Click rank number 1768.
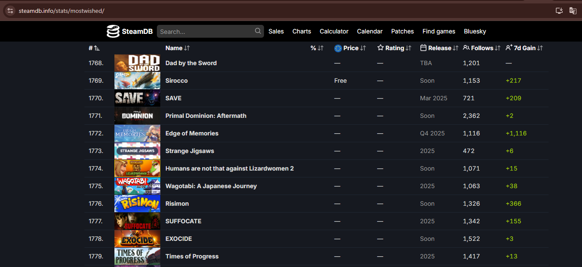Viewport: 582px width, 267px height. pyautogui.click(x=96, y=63)
